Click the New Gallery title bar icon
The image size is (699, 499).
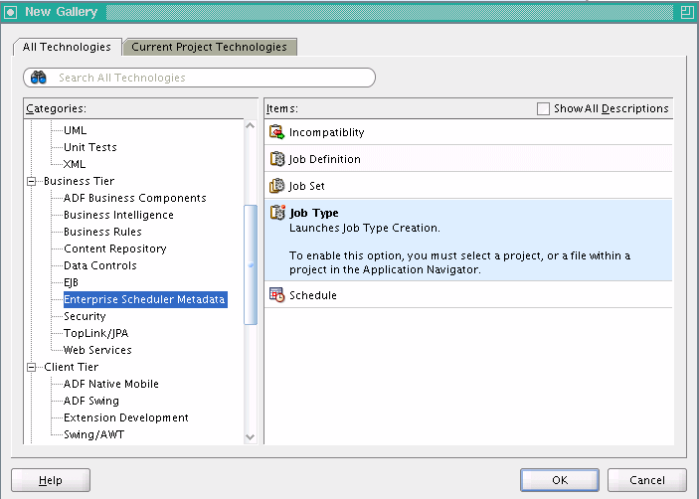10,12
